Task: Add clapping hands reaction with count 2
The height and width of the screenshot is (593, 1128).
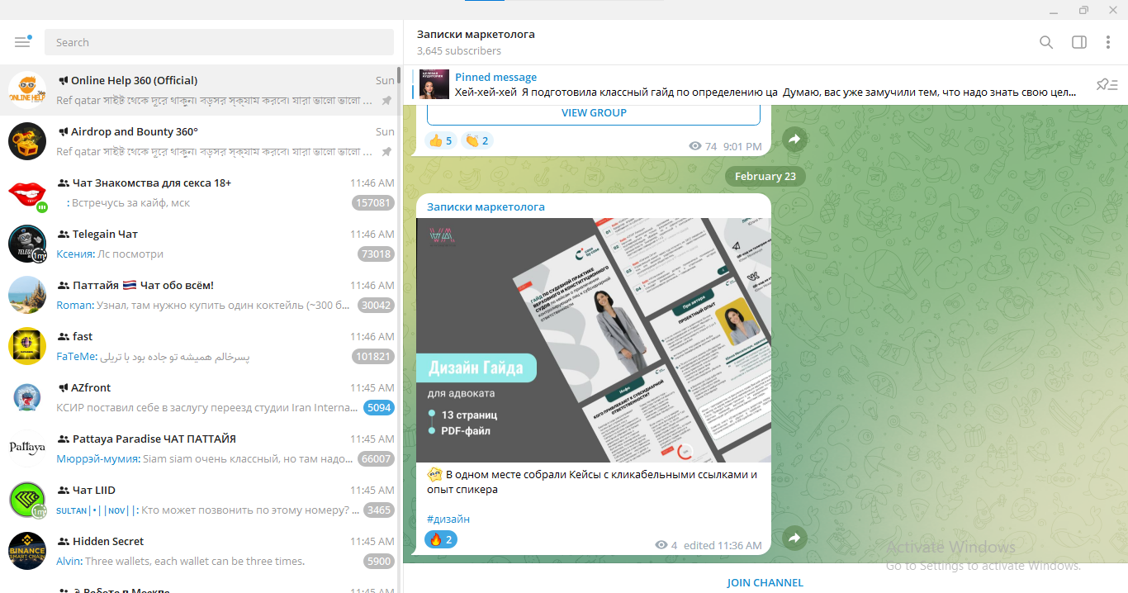Action: 476,140
